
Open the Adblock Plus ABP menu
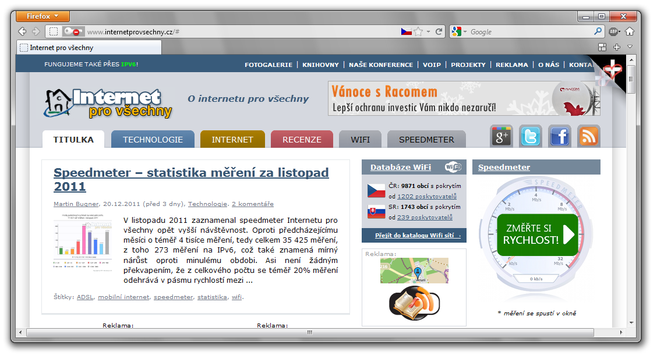click(614, 31)
